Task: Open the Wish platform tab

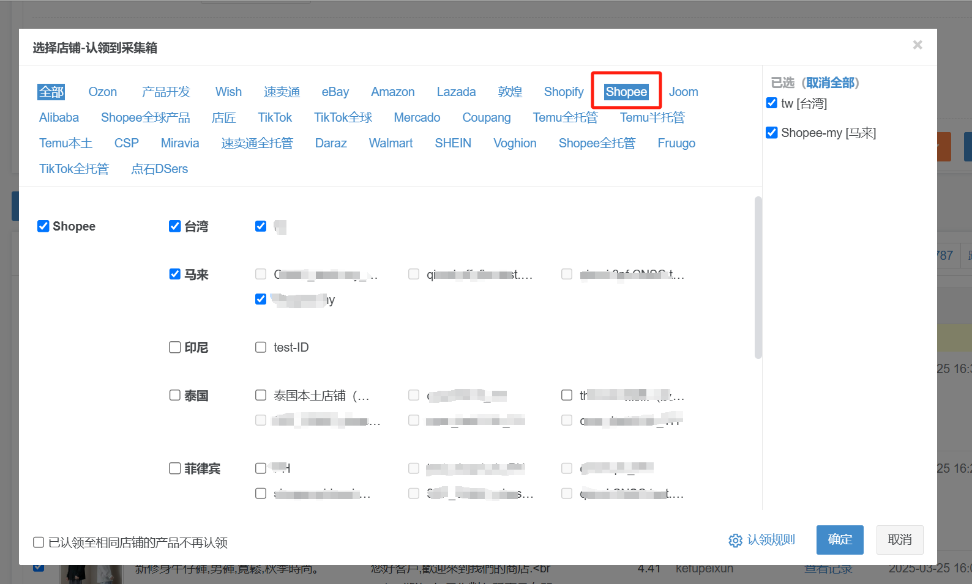Action: pos(228,92)
